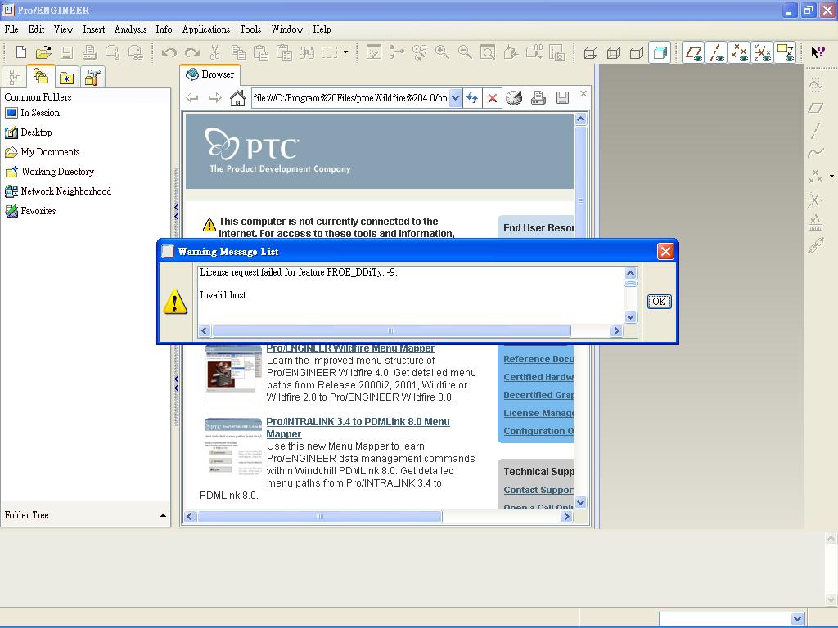
Task: Open the Analysis menu
Action: click(130, 29)
